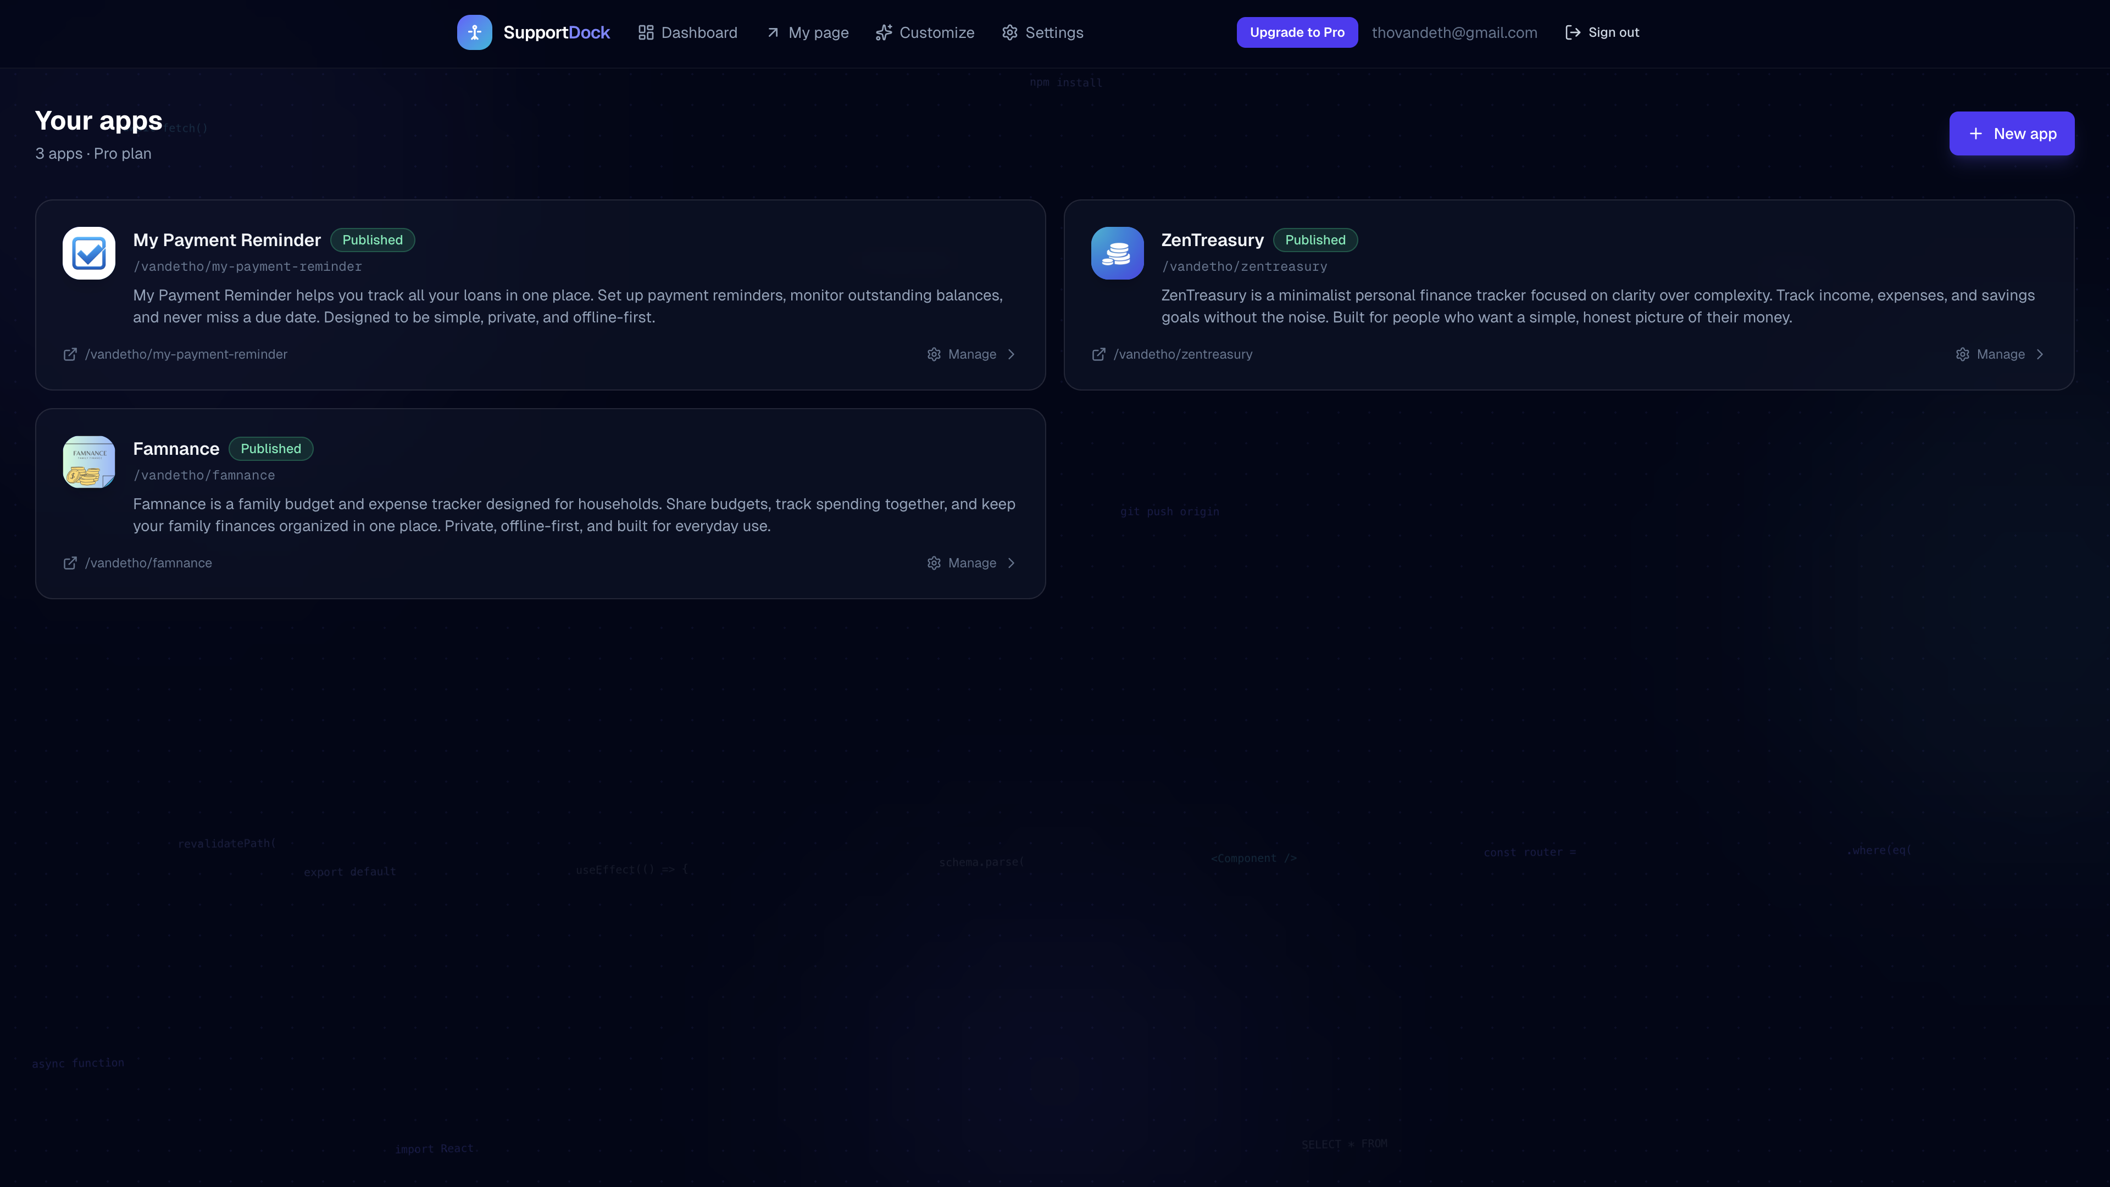2110x1187 pixels.
Task: Click the SupportDock logo icon
Action: [x=474, y=33]
